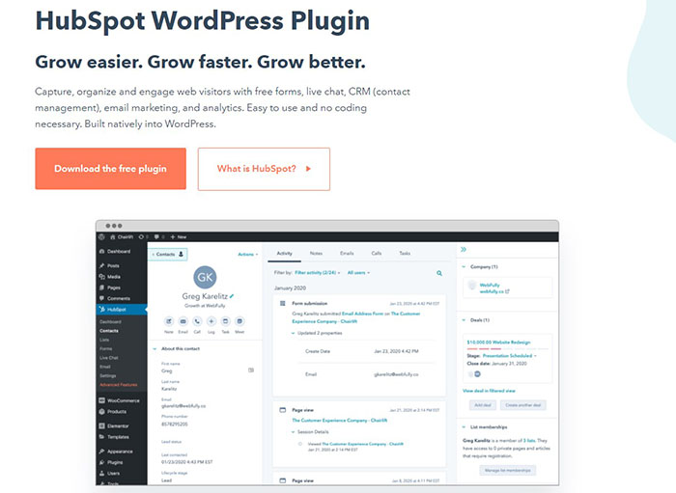676x493 pixels.
Task: Open the $10,000.00 Website Redesign deal link
Action: coord(499,342)
